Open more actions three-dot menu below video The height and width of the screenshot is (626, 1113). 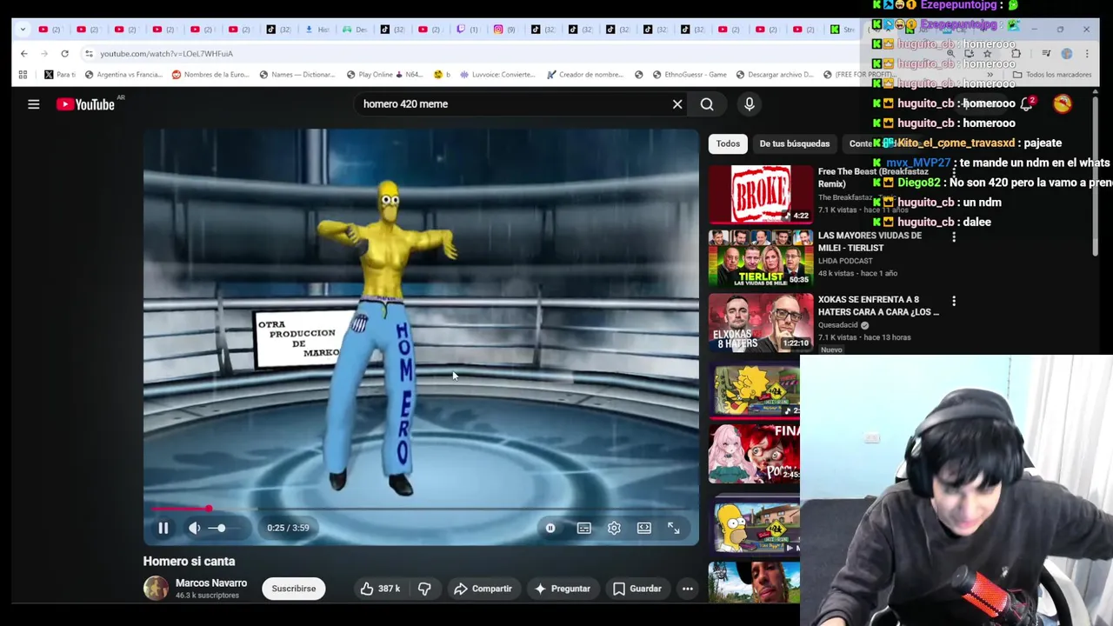pyautogui.click(x=688, y=589)
